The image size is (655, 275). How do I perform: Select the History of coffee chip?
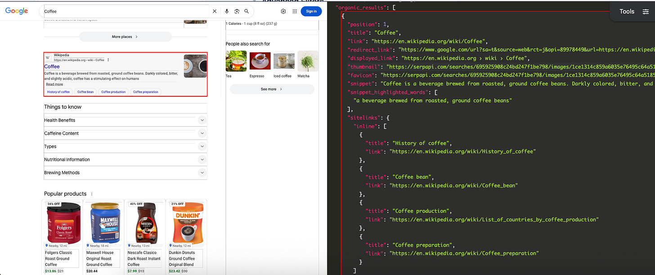tap(58, 92)
